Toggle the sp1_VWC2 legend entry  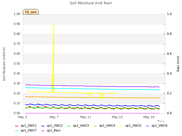point(52,126)
